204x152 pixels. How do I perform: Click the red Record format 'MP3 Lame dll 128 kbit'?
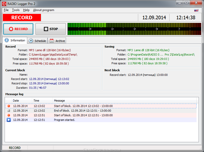click(50, 50)
